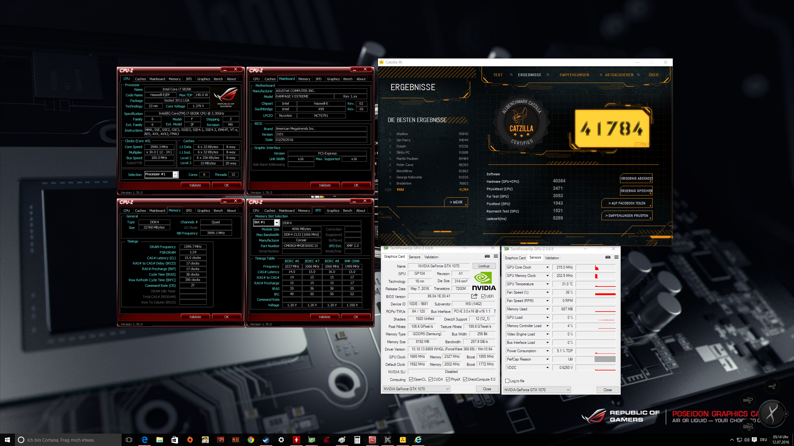Viewport: 794px width, 446px height.
Task: Open File Explorer from taskbar
Action: [x=160, y=440]
